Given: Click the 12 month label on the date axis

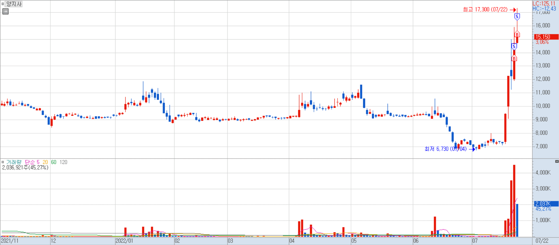Looking at the screenshot, I should [53, 241].
